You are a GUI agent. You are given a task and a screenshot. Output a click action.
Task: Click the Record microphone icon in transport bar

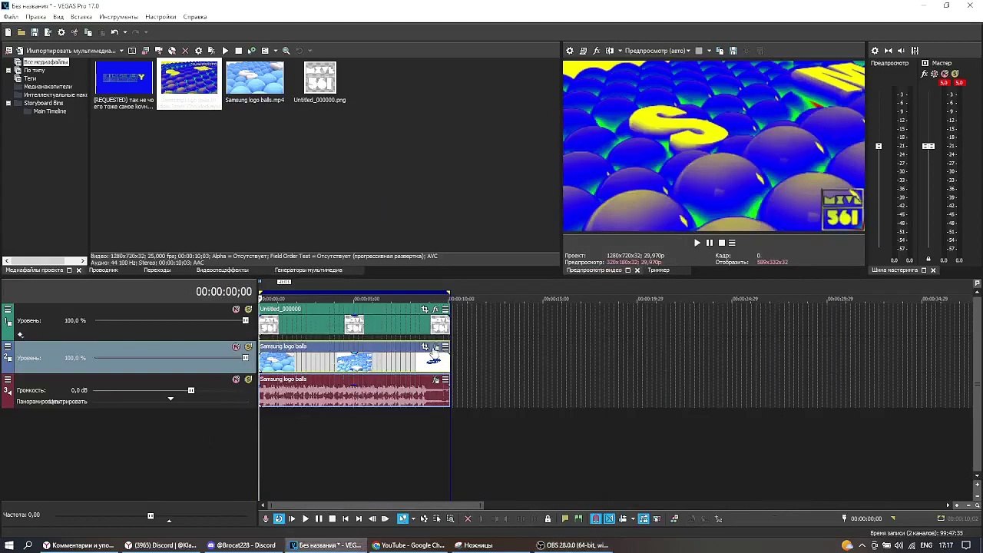tap(266, 519)
